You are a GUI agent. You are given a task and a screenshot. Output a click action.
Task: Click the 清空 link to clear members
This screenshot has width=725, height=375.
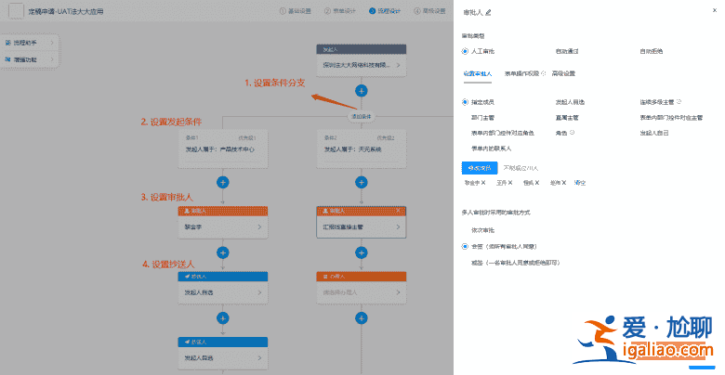[580, 183]
